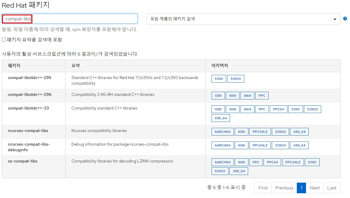Viewport: 350px width, 198px height.
Task: Select I386 for compat-libstdc++-296
Action: point(218,96)
